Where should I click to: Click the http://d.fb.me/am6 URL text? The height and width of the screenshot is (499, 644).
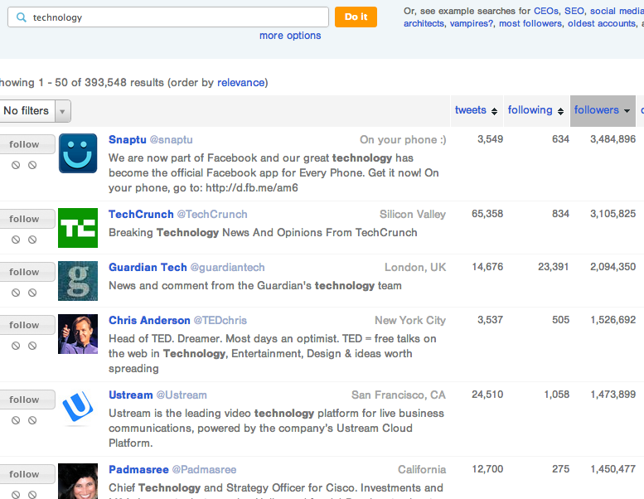pyautogui.click(x=252, y=187)
